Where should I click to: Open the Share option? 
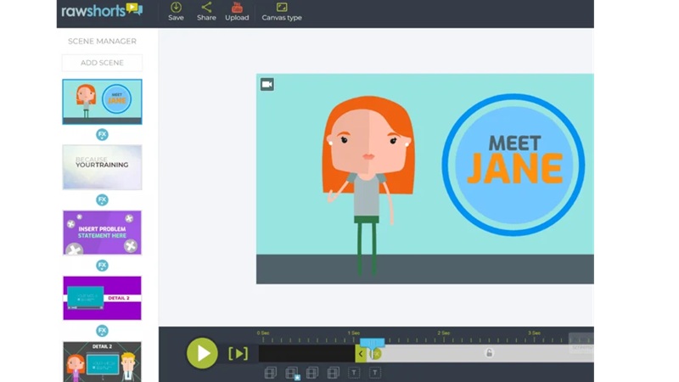(206, 11)
